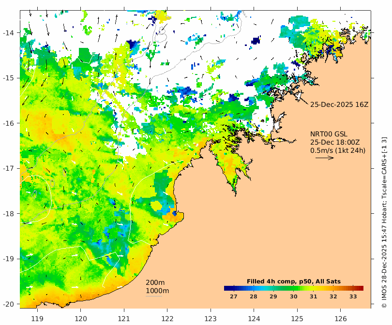Click colorbar tick label 31

pos(313,296)
